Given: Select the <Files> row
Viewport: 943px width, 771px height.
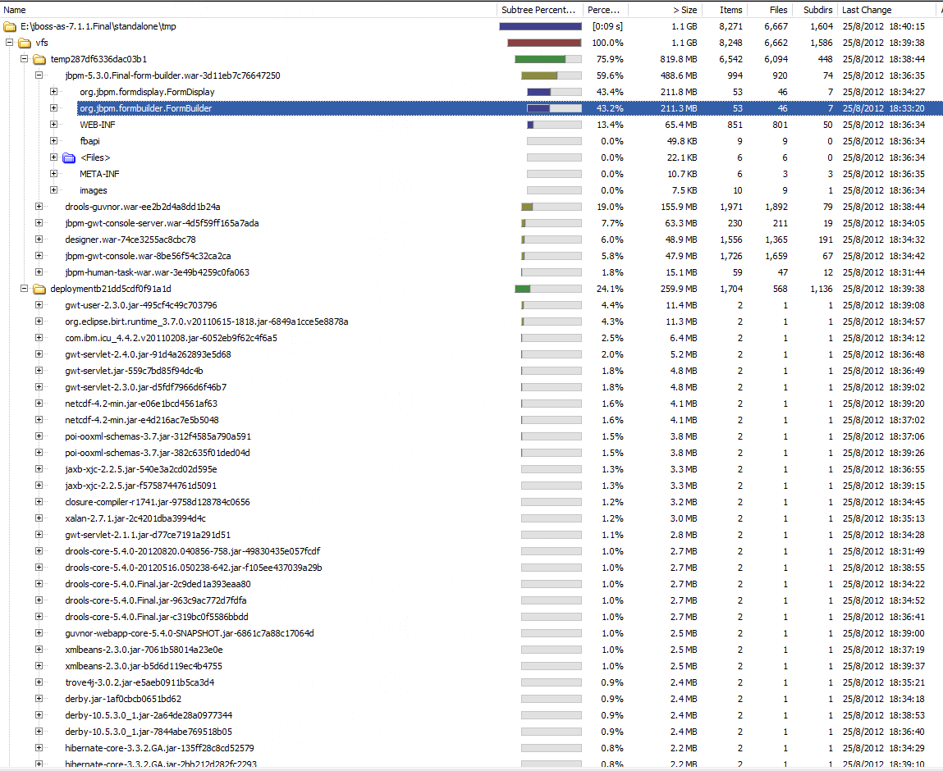Looking at the screenshot, I should pyautogui.click(x=471, y=157).
